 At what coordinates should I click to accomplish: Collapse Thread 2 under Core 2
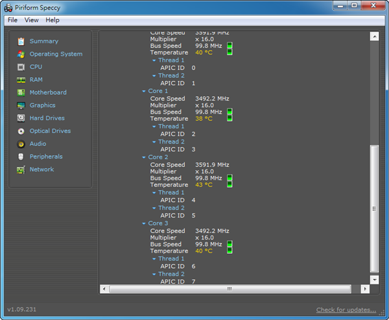pyautogui.click(x=154, y=208)
